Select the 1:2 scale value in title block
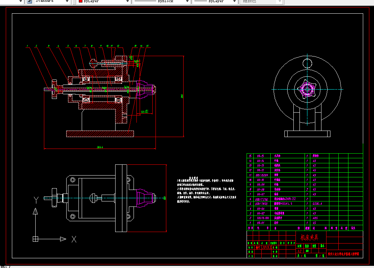Screen dimensions: 374x268 point(299,251)
